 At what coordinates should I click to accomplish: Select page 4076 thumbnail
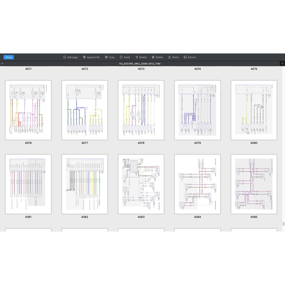tap(28, 110)
